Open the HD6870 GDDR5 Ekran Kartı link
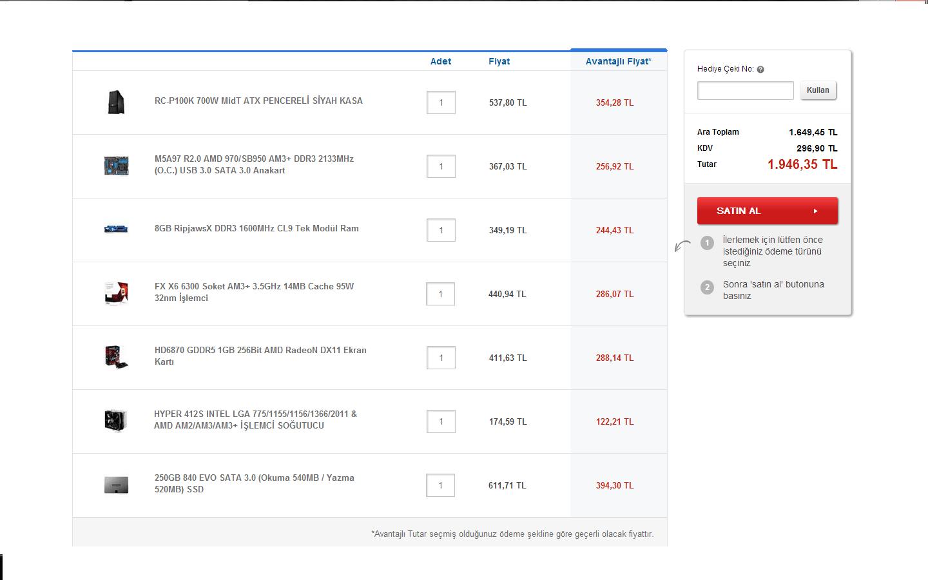The image size is (928, 580). 260,356
